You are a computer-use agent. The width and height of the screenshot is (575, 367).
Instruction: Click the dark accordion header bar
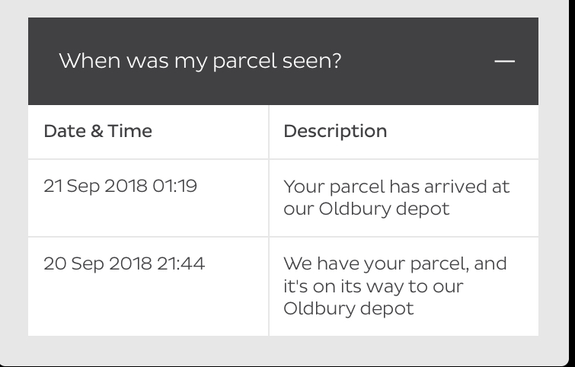tap(283, 61)
